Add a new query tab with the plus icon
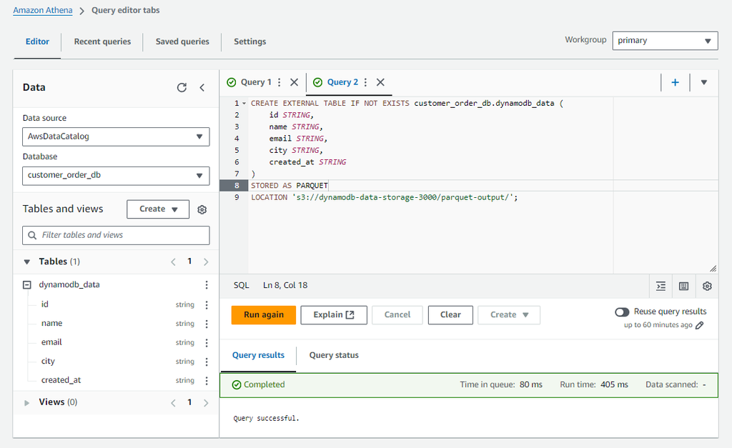The width and height of the screenshot is (732, 448). coord(675,82)
